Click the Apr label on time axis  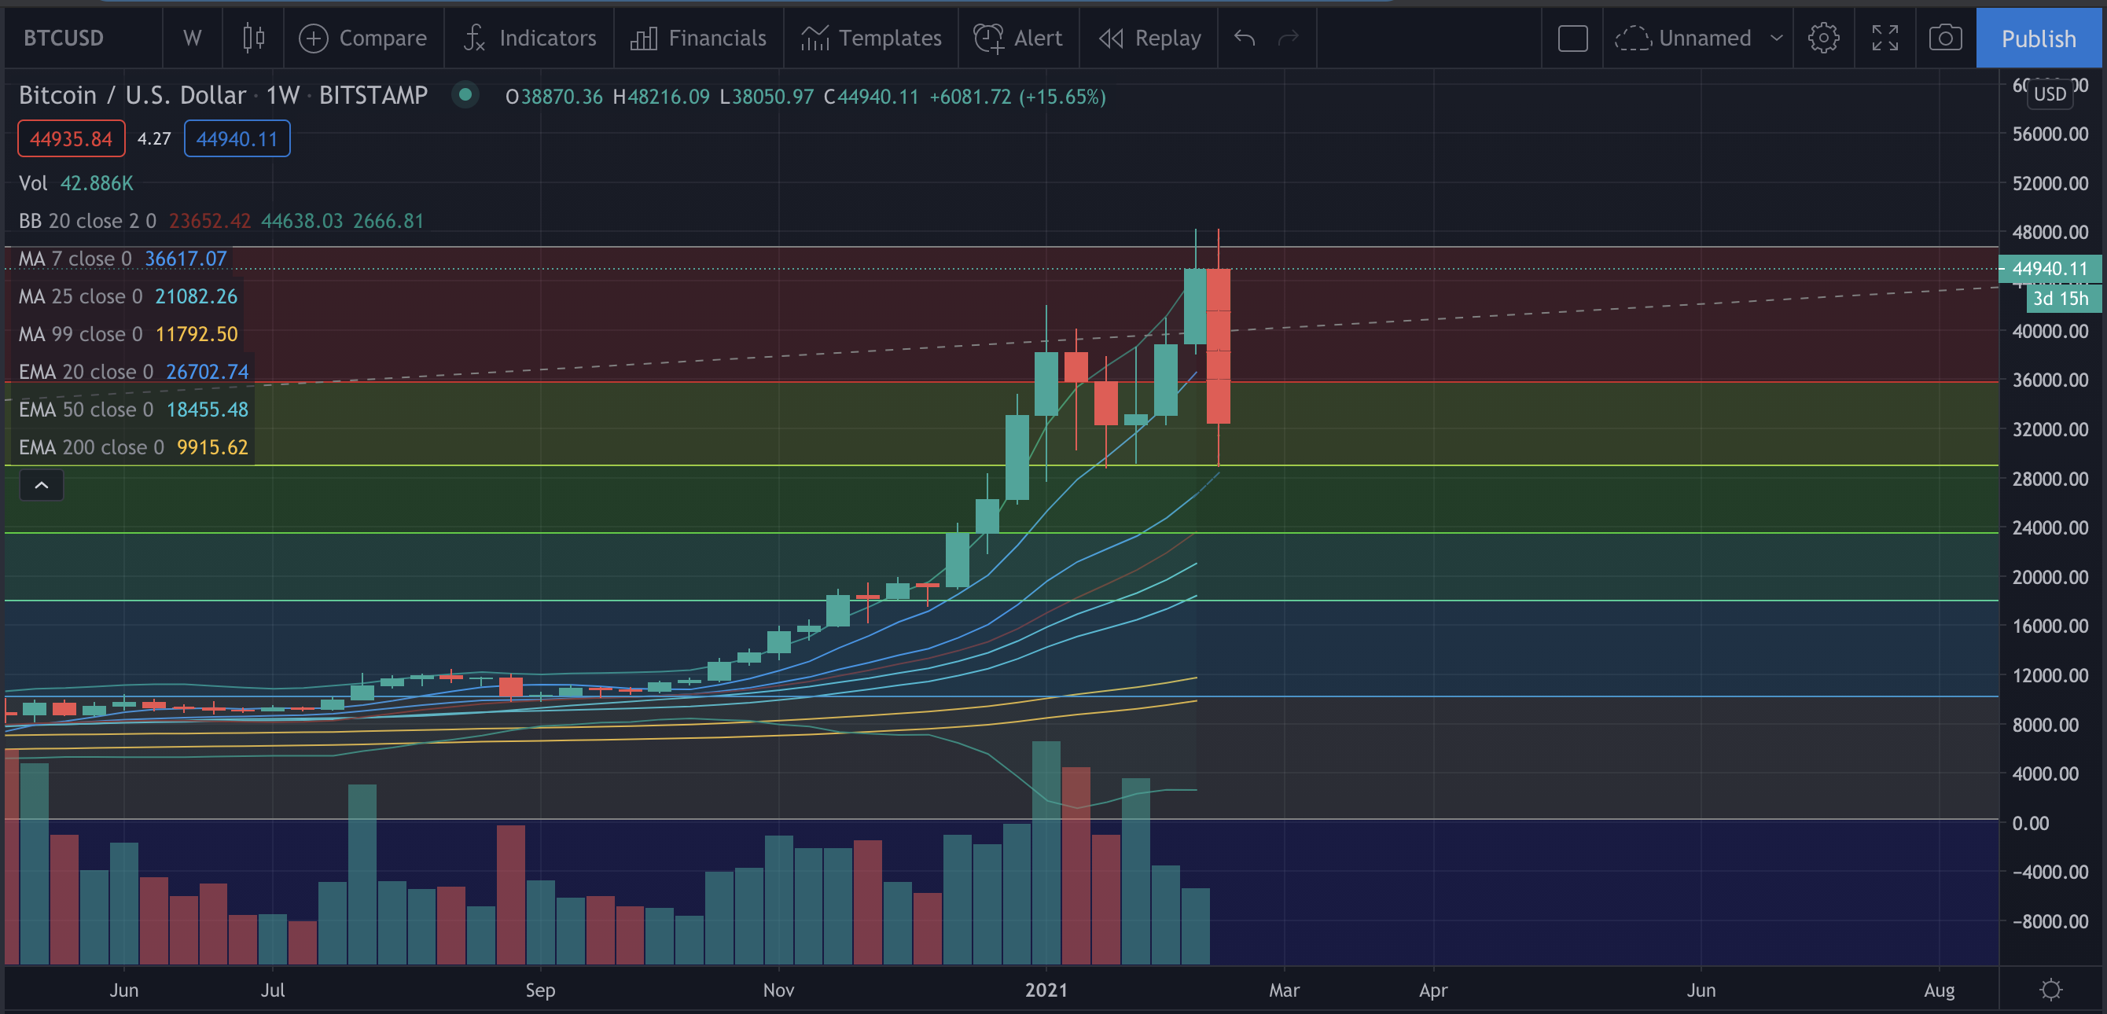coord(1433,990)
